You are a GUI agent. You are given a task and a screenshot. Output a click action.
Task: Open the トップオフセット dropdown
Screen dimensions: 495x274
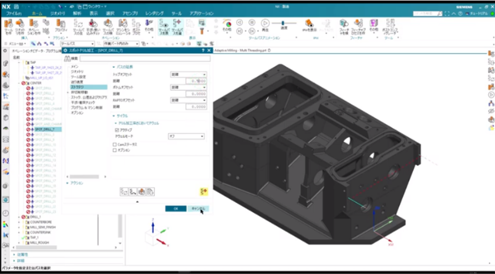188,75
